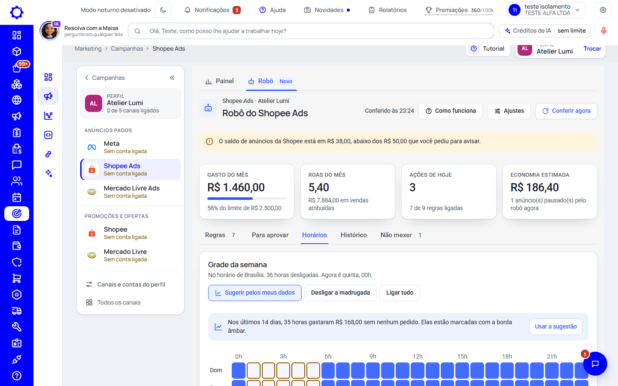Screen dimensions: 618x386
Task: Open Ajustes settings button
Action: 509,111
